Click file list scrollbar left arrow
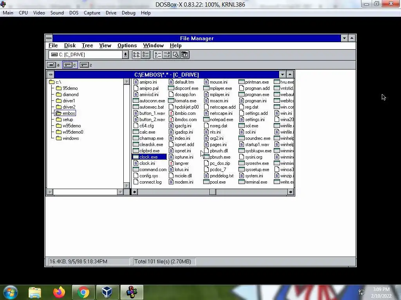Viewport: 401px width, 300px height. tap(135, 192)
